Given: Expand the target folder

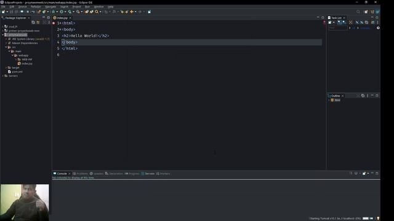Looking at the screenshot, I should (6, 68).
